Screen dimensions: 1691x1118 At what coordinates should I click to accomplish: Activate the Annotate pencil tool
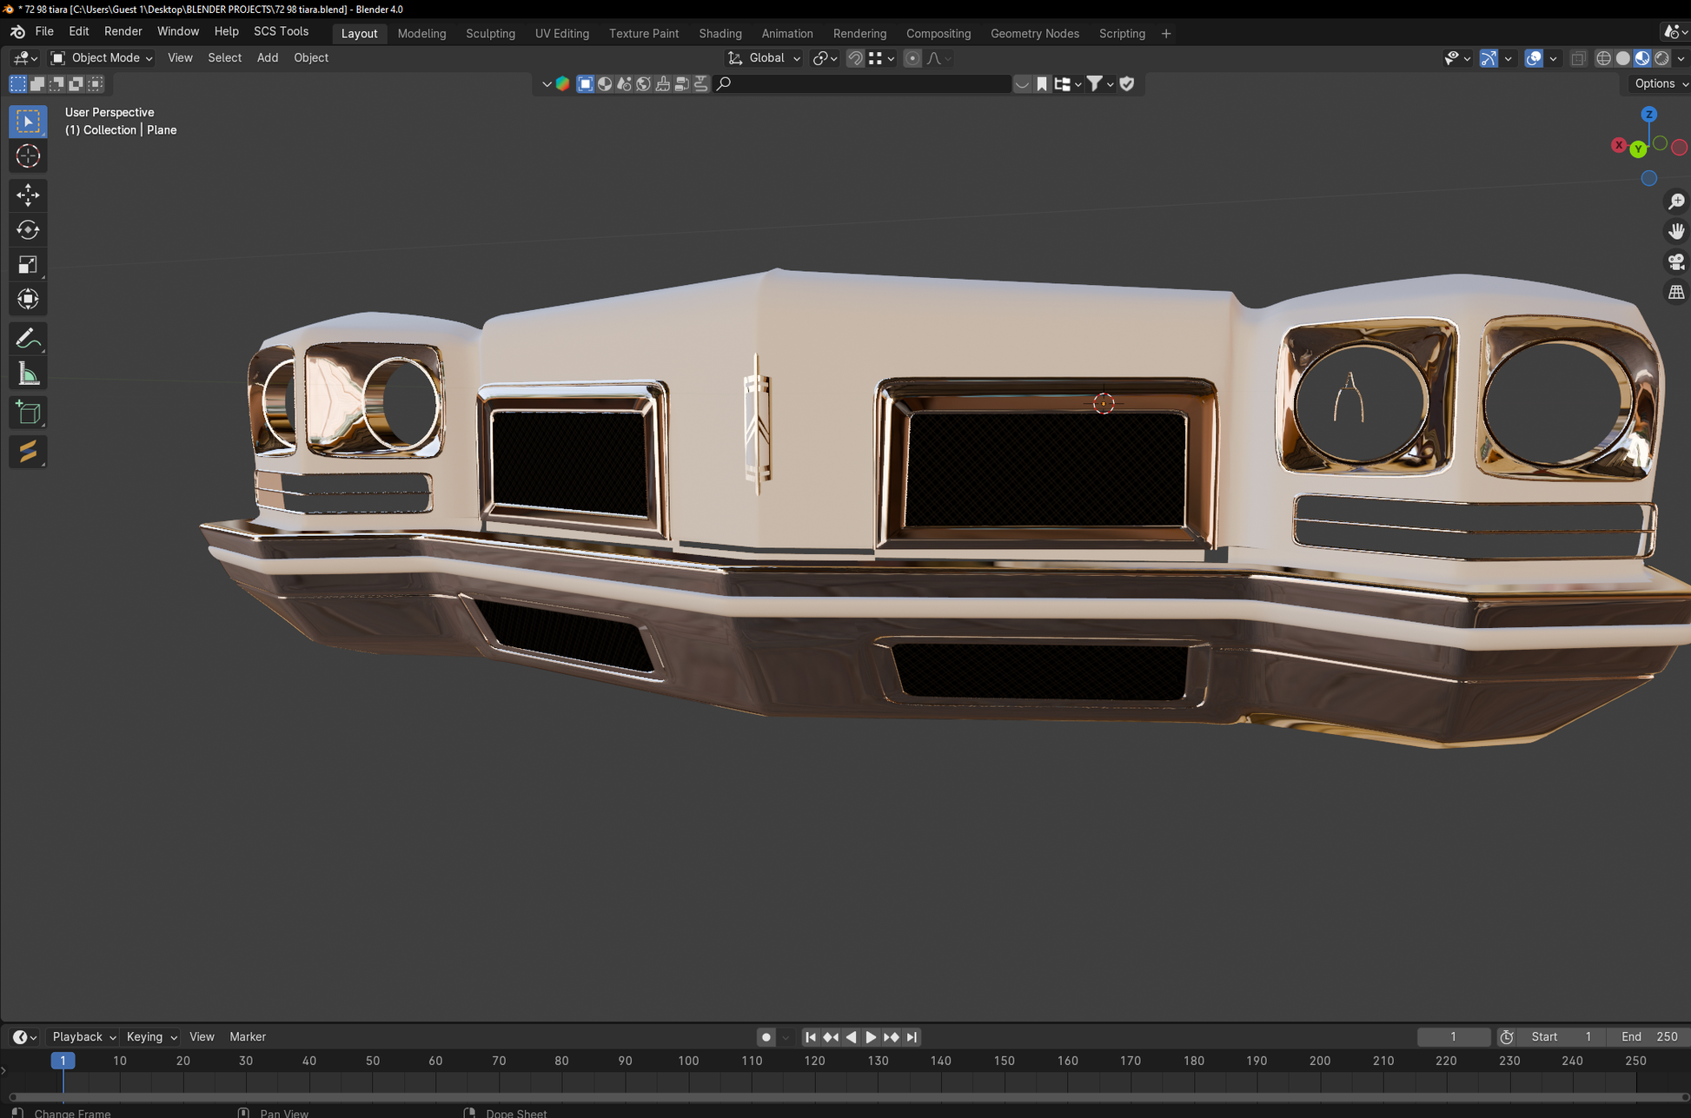pyautogui.click(x=28, y=338)
